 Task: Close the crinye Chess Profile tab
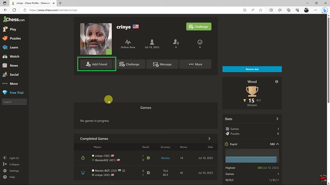[53, 3]
